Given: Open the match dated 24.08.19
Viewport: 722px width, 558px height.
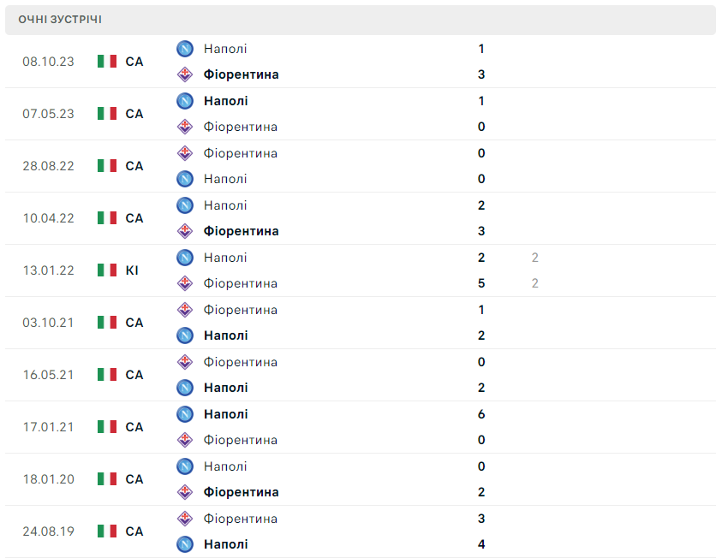Looking at the screenshot, I should [47, 531].
